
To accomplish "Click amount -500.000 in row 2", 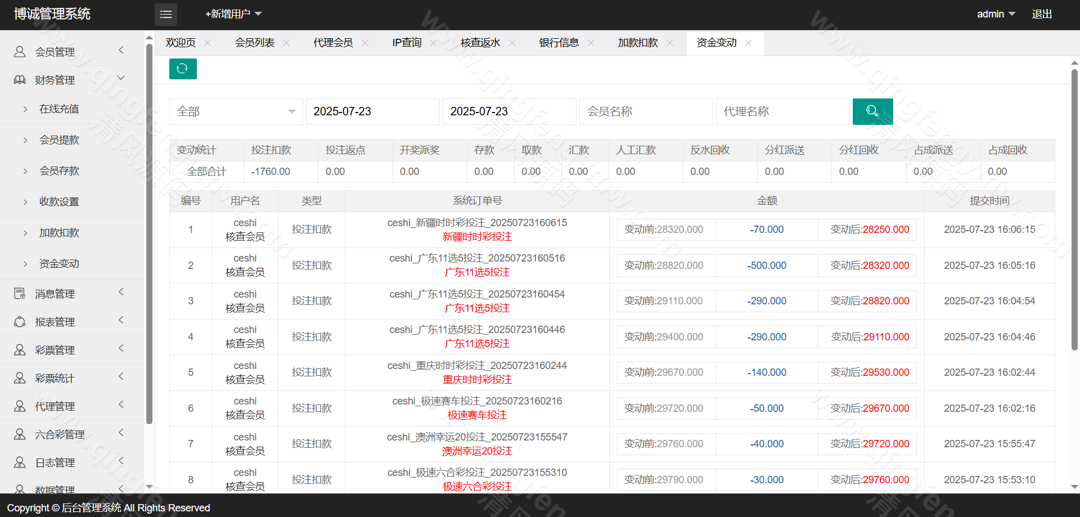I will (767, 266).
